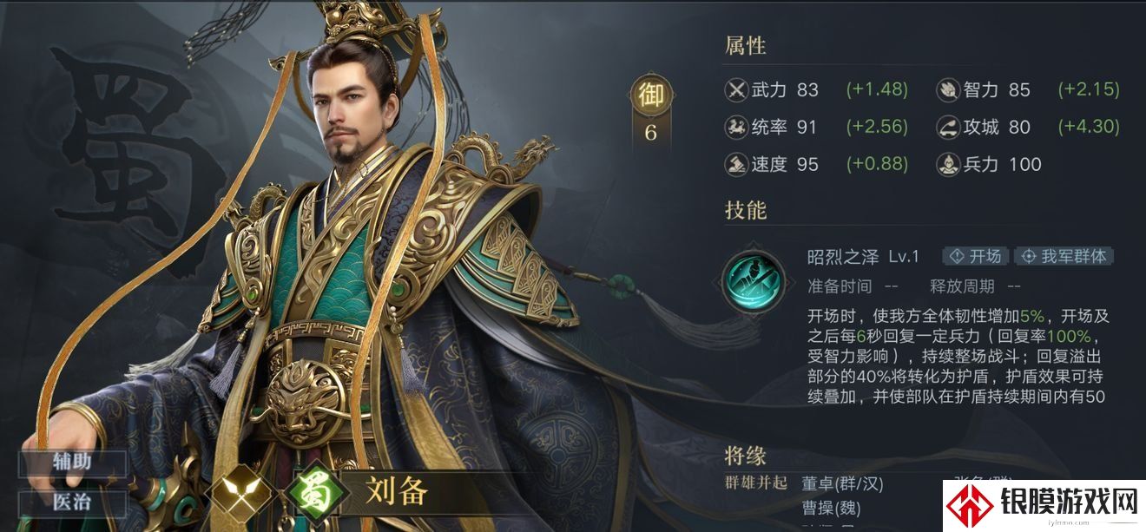Click the 开场 skill tag

coord(976,256)
